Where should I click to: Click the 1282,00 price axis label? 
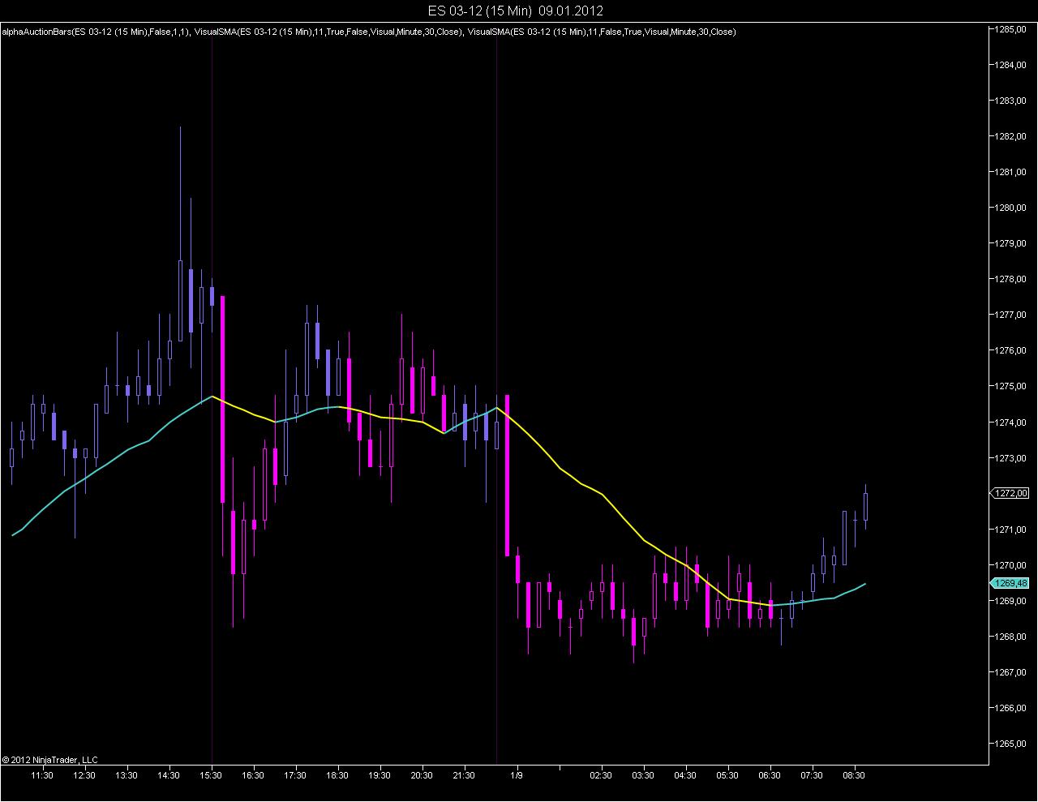point(1012,136)
